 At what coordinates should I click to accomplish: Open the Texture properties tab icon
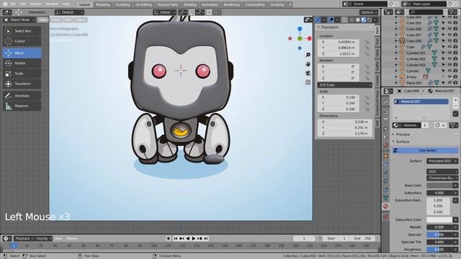point(386,217)
